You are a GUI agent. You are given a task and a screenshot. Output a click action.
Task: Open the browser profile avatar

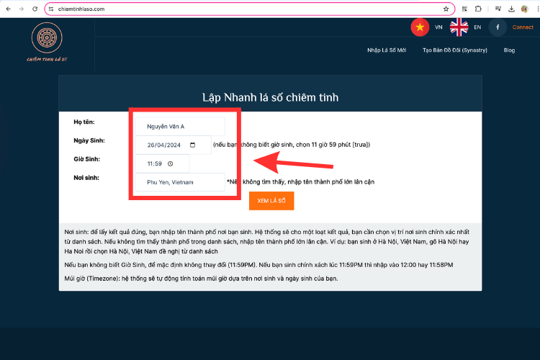(x=524, y=9)
